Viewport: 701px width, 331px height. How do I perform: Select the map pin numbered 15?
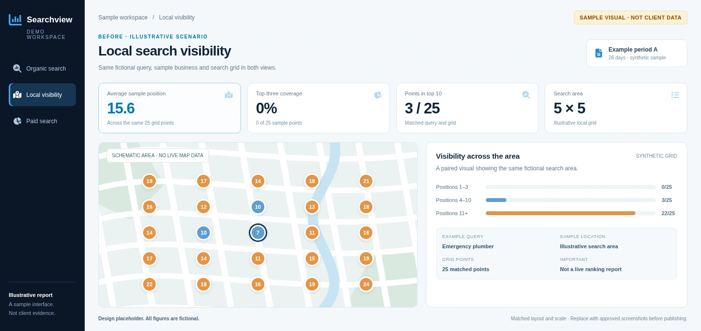pyautogui.click(x=312, y=258)
